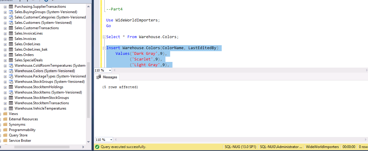The image size is (368, 151).
Task: Click the "Query executed successfully." status text
Action: click(x=123, y=147)
